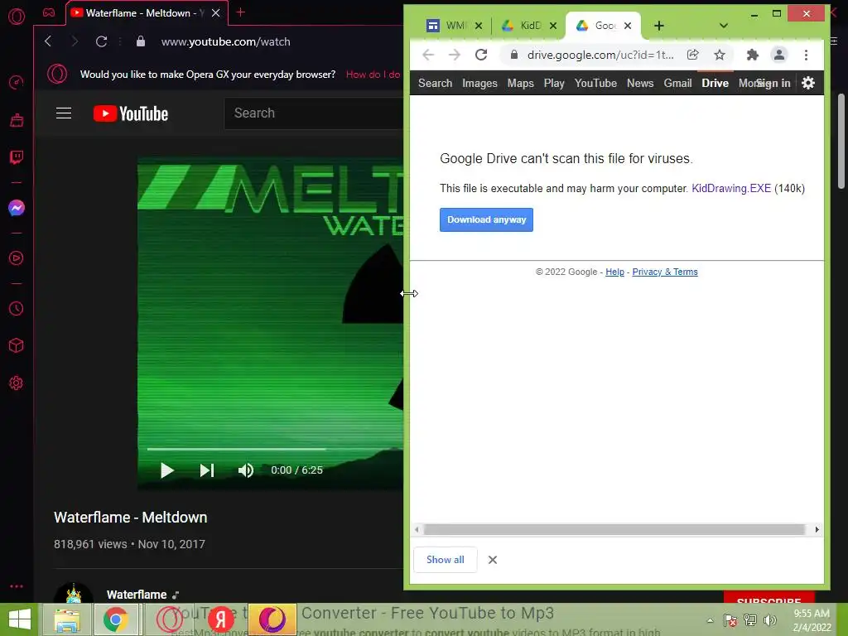Click Waterflame channel name
The height and width of the screenshot is (636, 848).
[x=137, y=595]
